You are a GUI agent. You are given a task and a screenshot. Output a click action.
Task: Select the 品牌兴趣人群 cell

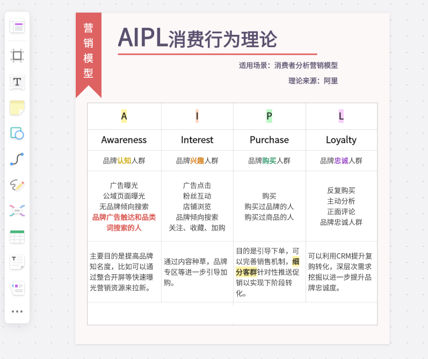point(197,160)
